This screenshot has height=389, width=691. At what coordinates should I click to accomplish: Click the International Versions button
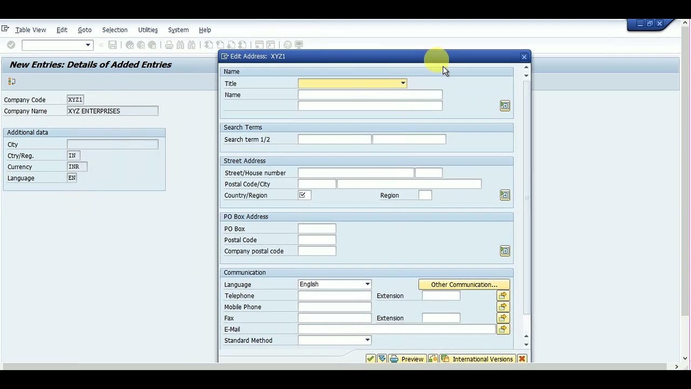pos(477,359)
